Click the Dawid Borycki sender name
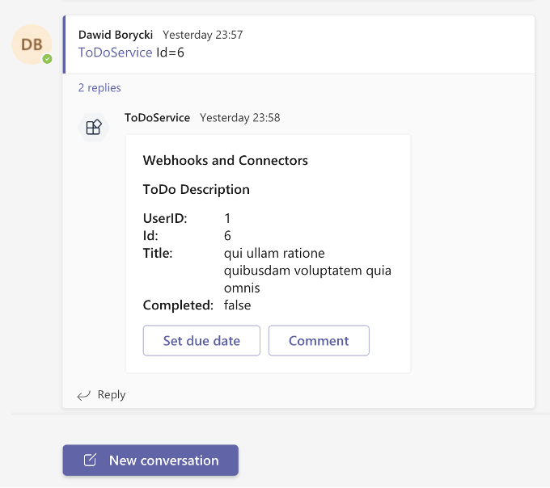 point(116,35)
